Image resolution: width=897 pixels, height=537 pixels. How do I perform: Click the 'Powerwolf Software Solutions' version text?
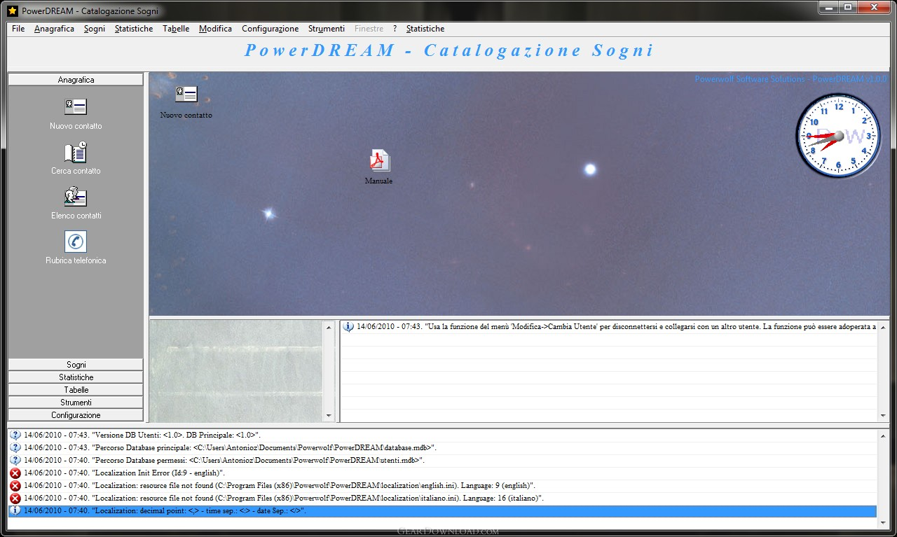point(790,79)
